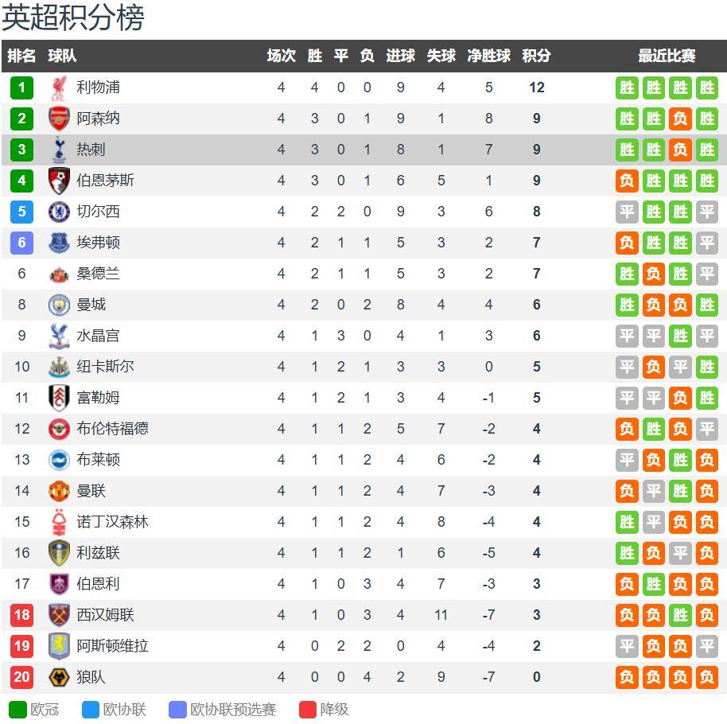Click the Crystal Palace crest icon
The image size is (727, 724).
59,336
